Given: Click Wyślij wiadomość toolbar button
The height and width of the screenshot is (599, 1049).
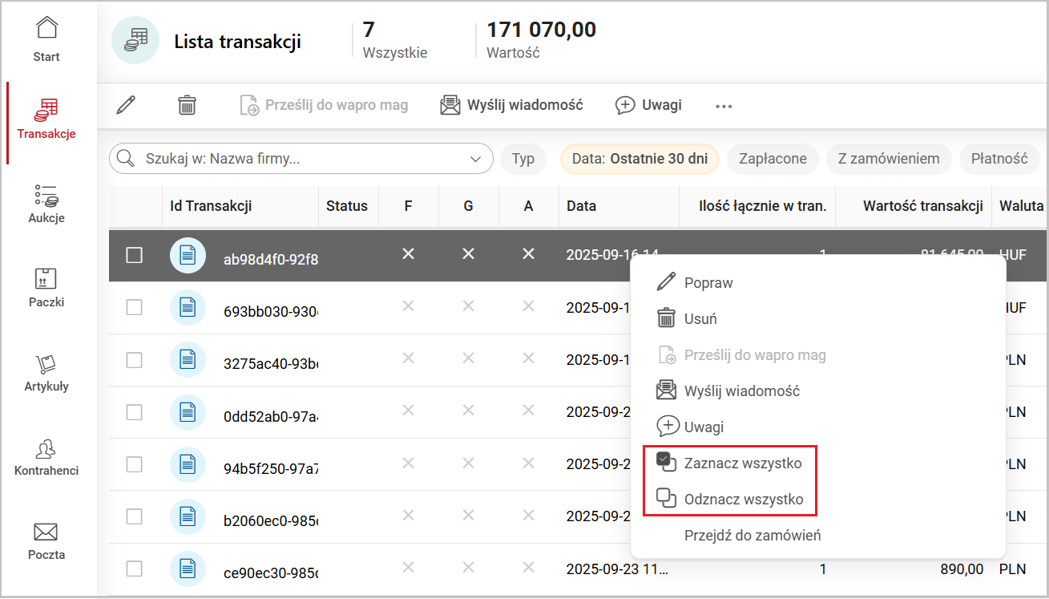Looking at the screenshot, I should pyautogui.click(x=512, y=105).
